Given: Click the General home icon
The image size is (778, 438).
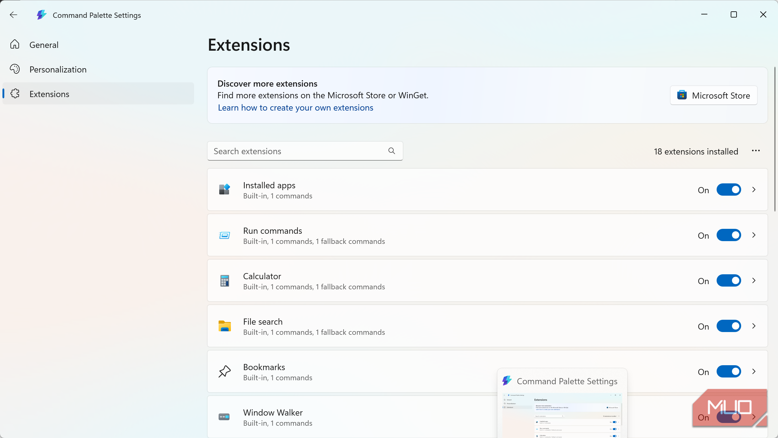Looking at the screenshot, I should coord(15,45).
